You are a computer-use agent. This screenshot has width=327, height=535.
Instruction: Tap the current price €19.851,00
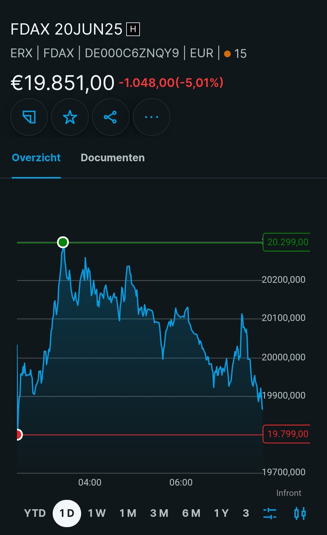coord(63,83)
